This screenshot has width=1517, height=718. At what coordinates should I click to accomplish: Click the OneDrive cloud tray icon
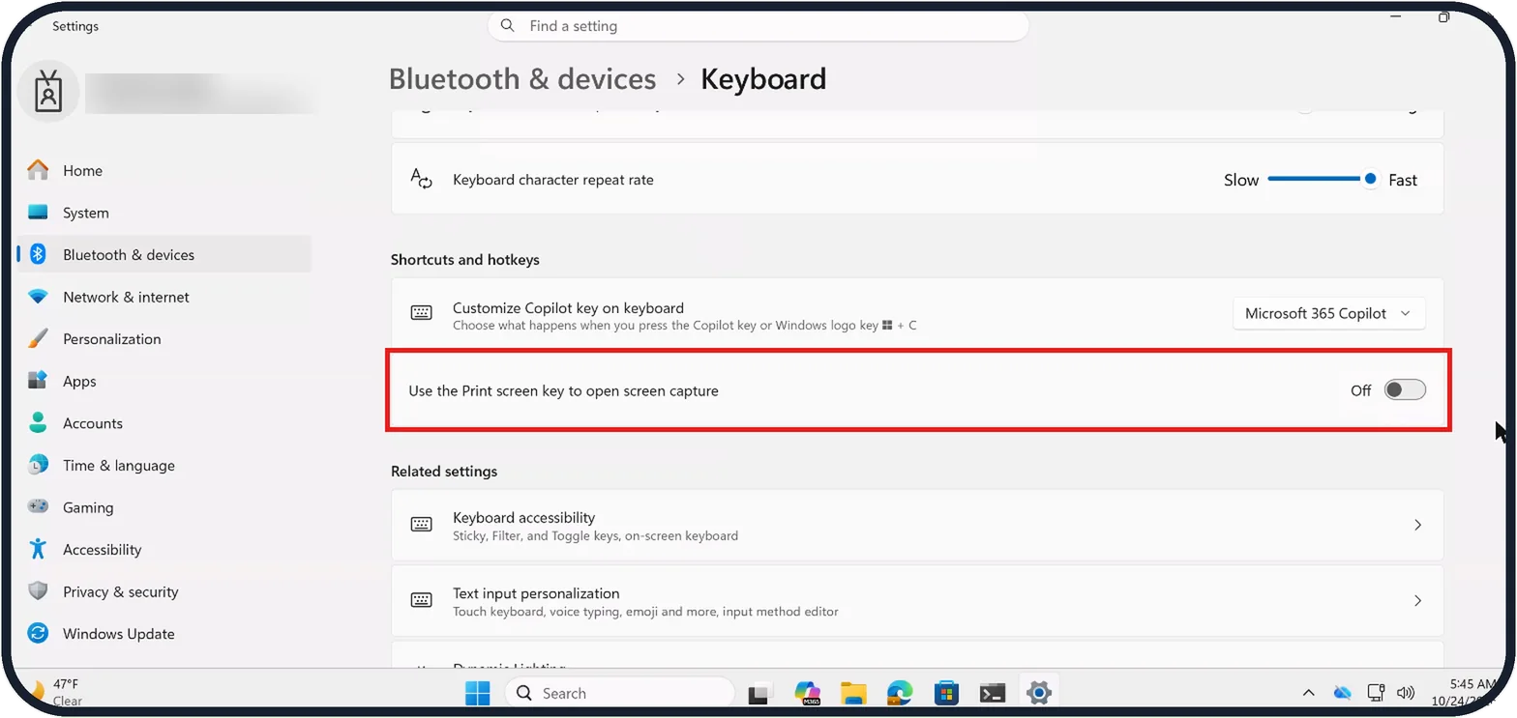[x=1342, y=693]
